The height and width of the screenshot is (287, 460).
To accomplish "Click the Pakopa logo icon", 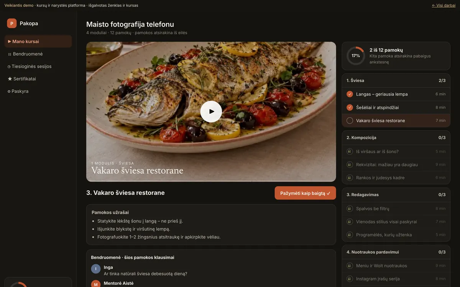I will coord(12,23).
